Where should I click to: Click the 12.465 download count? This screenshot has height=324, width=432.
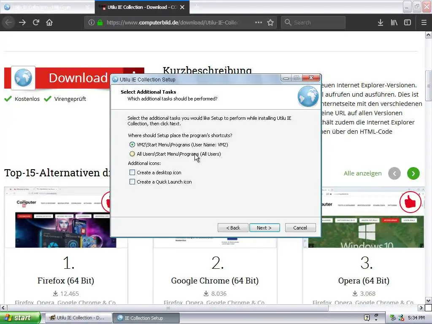70,294
